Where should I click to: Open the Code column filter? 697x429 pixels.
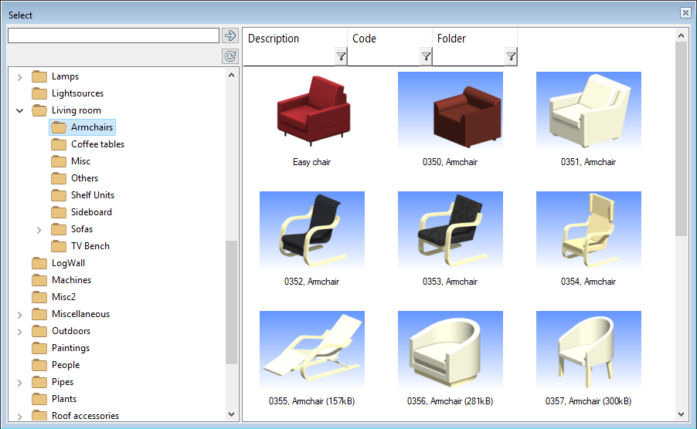426,56
